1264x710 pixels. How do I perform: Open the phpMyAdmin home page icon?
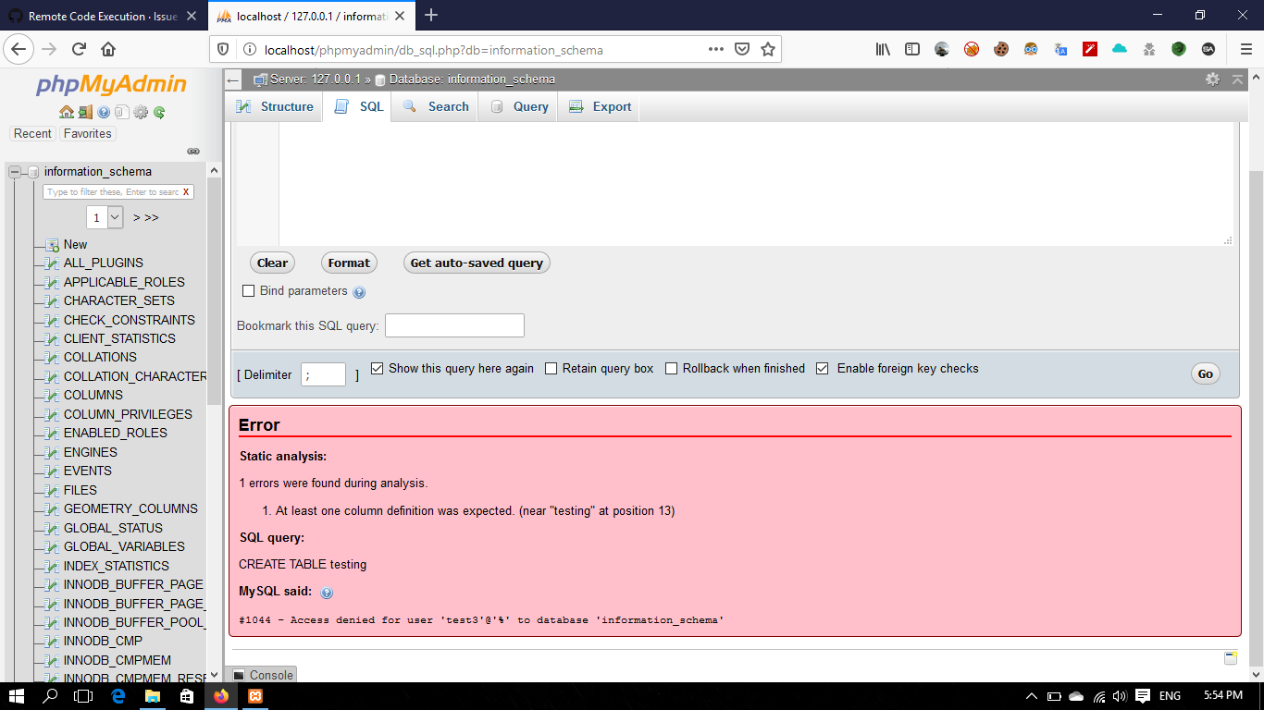point(67,112)
